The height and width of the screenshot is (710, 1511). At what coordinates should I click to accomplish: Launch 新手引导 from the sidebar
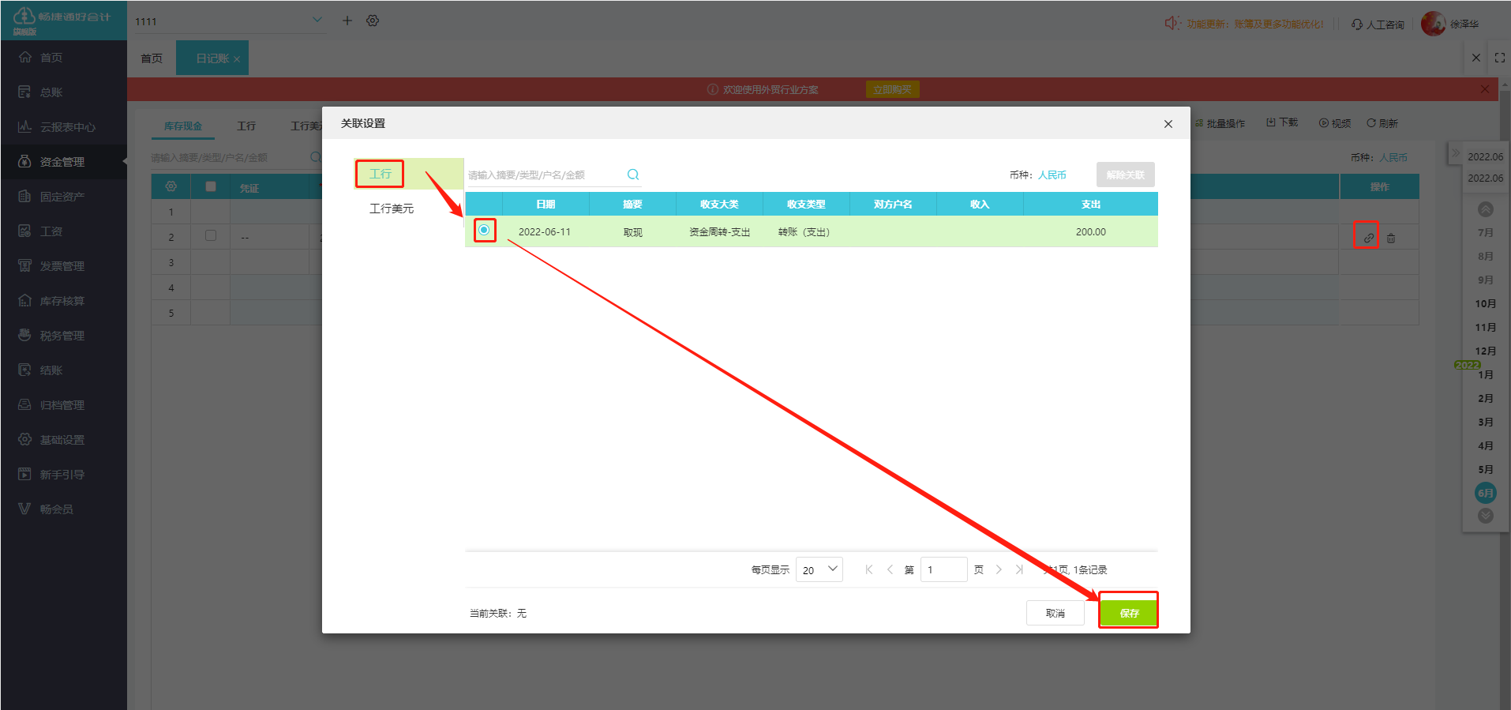coord(62,475)
